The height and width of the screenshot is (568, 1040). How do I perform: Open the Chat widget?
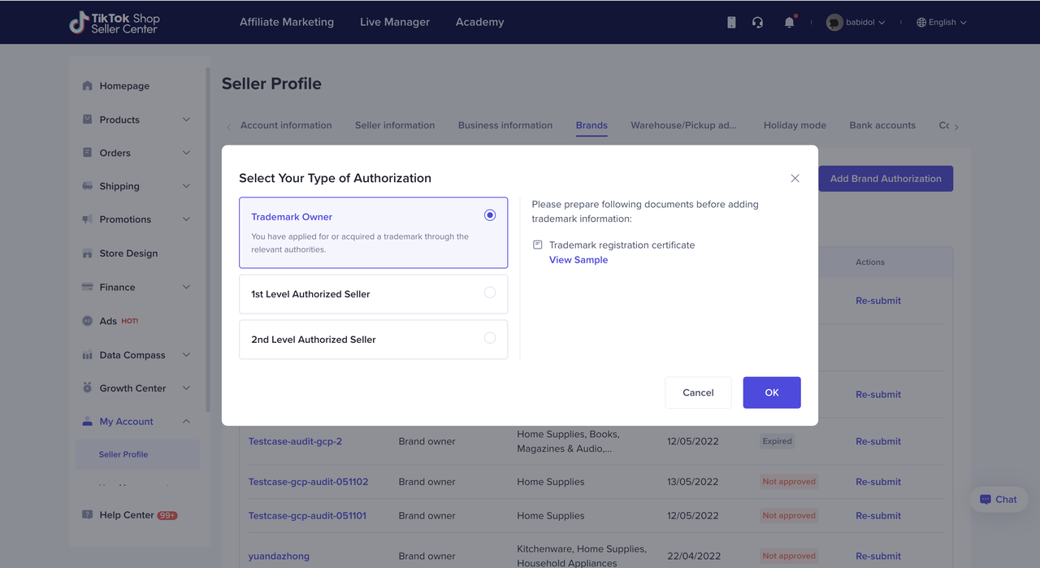[x=998, y=500]
